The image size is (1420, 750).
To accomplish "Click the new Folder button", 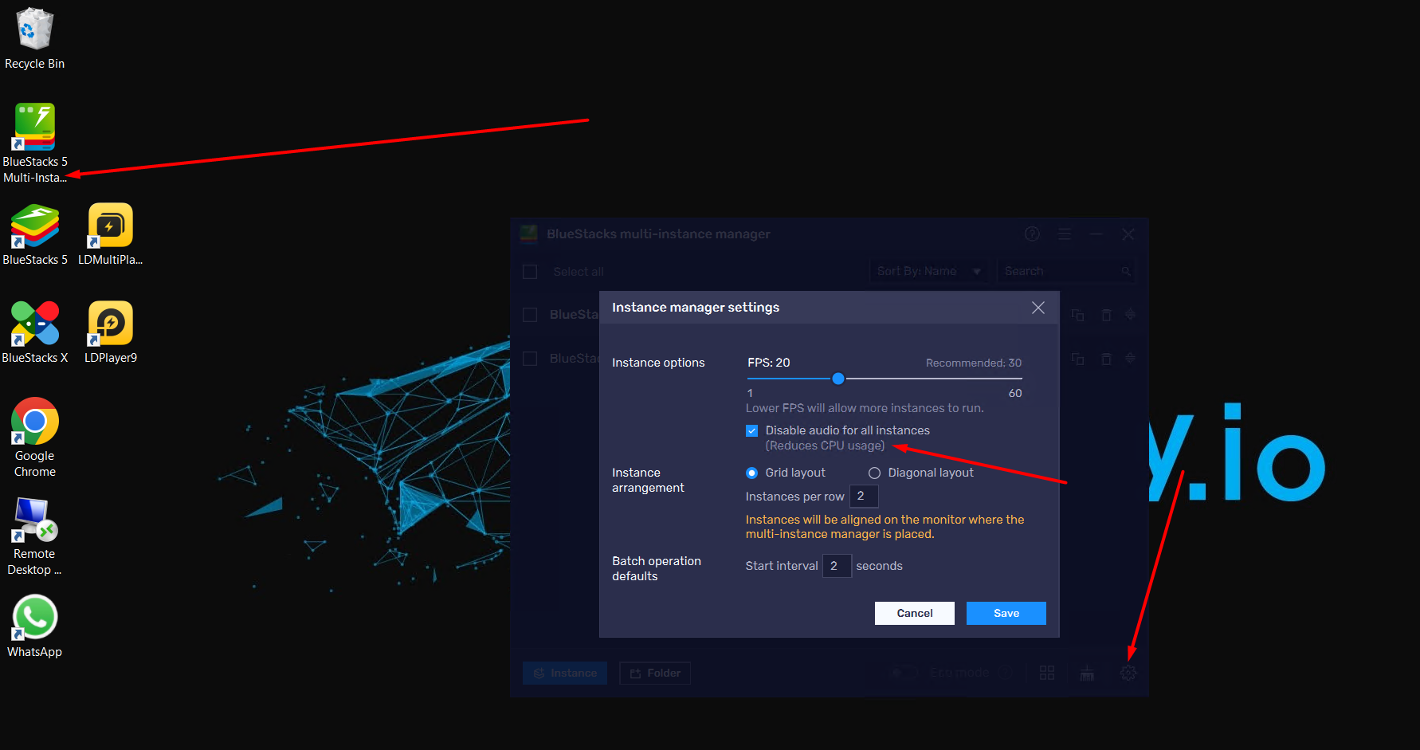I will (x=655, y=673).
